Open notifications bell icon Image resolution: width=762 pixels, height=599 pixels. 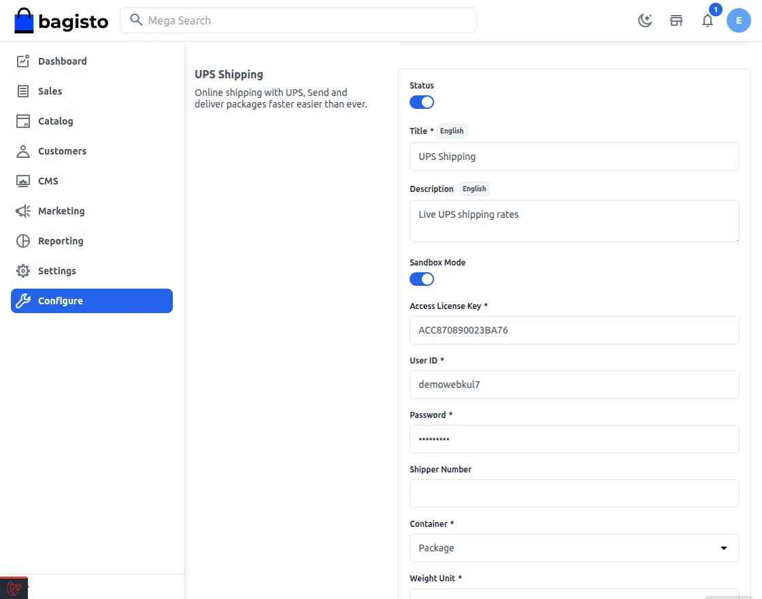708,20
